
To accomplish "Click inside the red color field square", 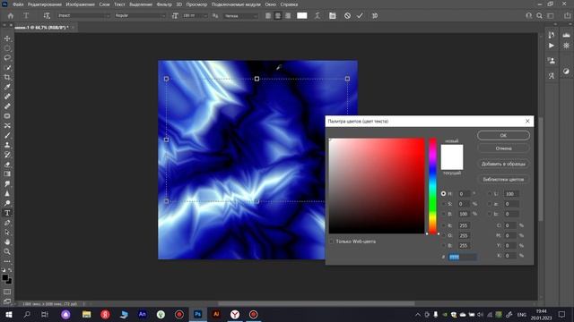I will coord(377,186).
